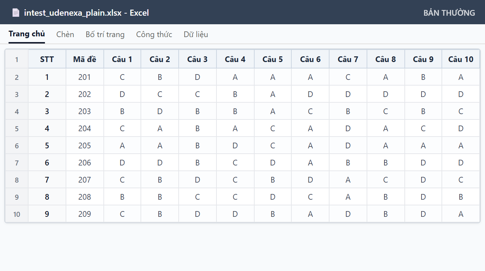485x271 pixels.
Task: Select the Mã đề column header
Action: [x=85, y=59]
